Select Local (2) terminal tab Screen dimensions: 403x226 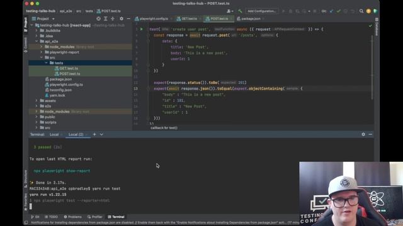76,134
